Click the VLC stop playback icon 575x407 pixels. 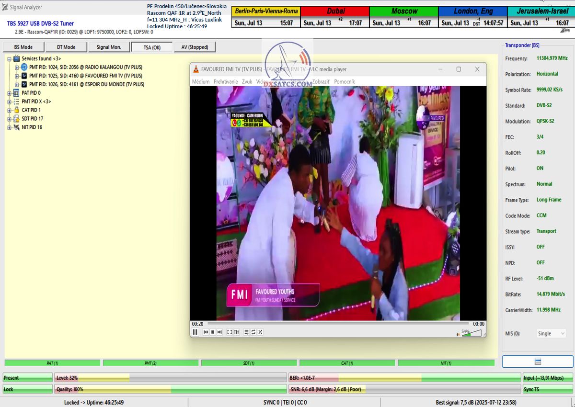click(x=212, y=332)
